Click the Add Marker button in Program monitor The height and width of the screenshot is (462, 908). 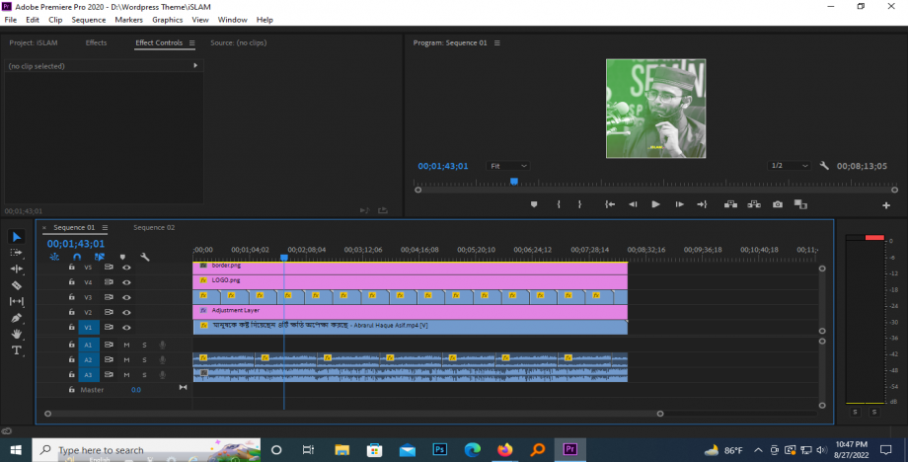(534, 204)
